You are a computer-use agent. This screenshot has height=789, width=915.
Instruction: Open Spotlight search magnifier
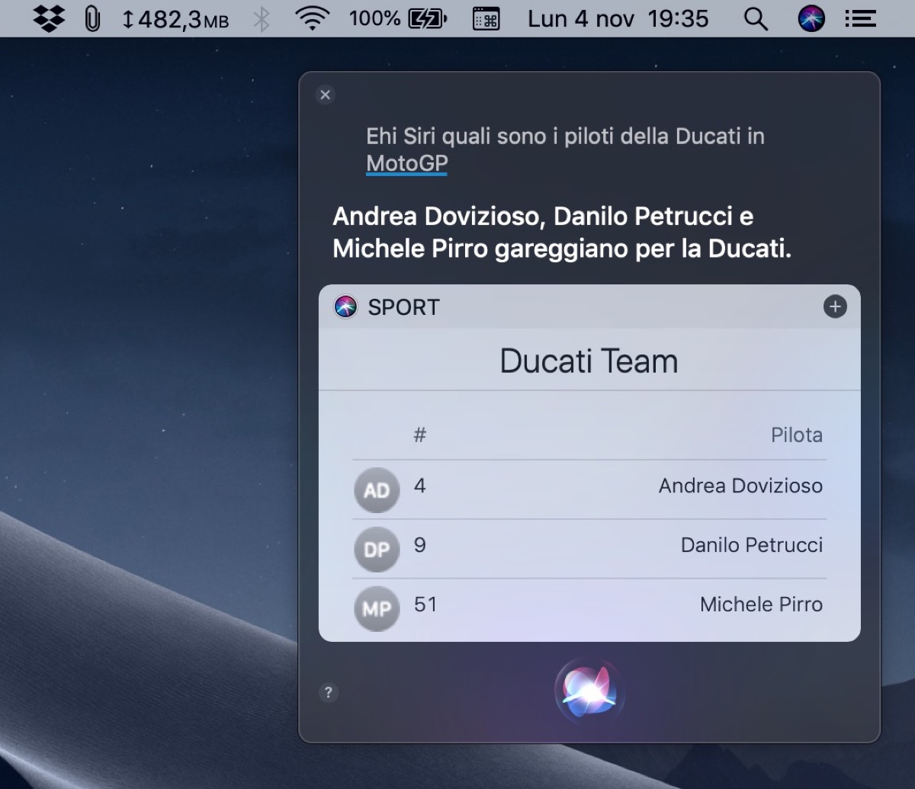point(756,18)
